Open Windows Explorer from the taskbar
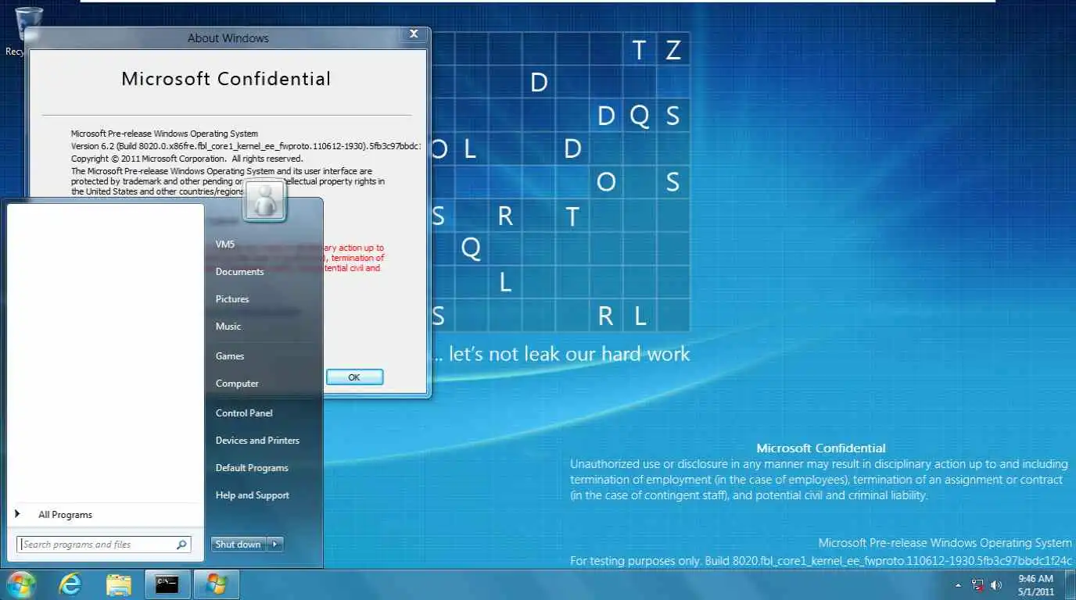This screenshot has width=1076, height=600. [119, 584]
